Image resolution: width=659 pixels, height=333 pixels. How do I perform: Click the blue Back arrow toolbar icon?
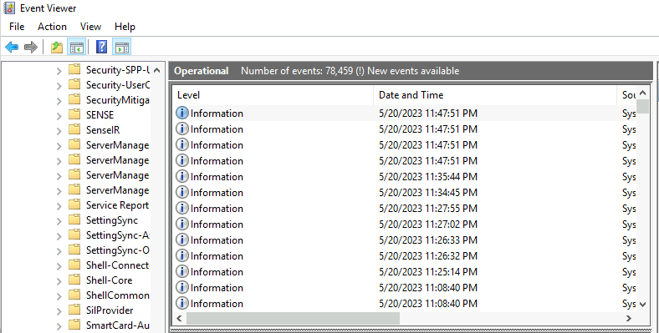point(12,47)
